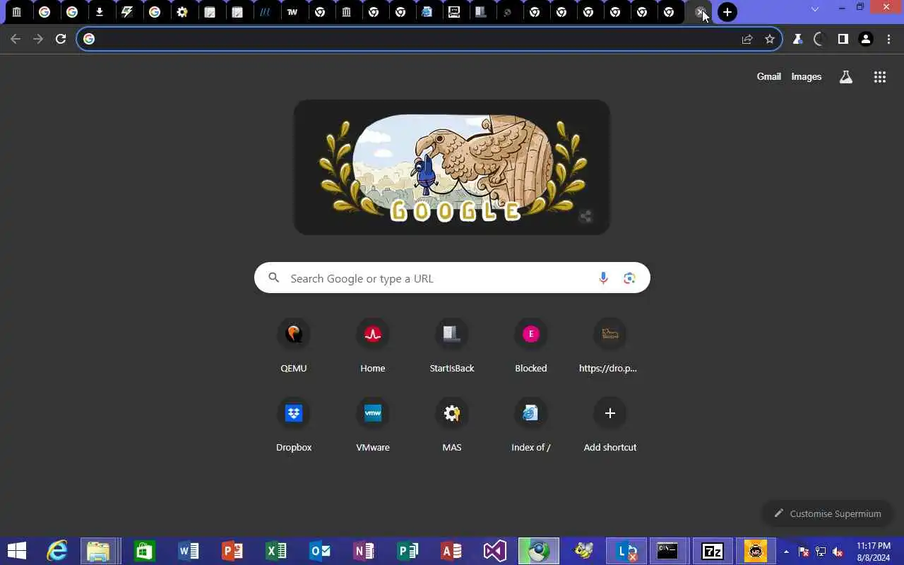The image size is (904, 565).
Task: Open the Blocked shortcut
Action: click(531, 346)
